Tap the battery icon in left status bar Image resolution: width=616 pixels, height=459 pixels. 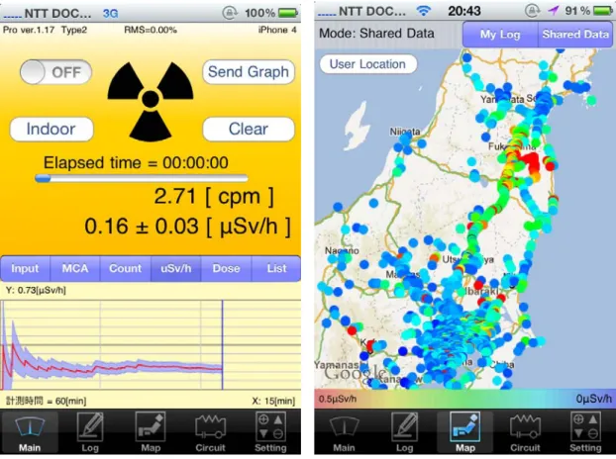coord(288,13)
